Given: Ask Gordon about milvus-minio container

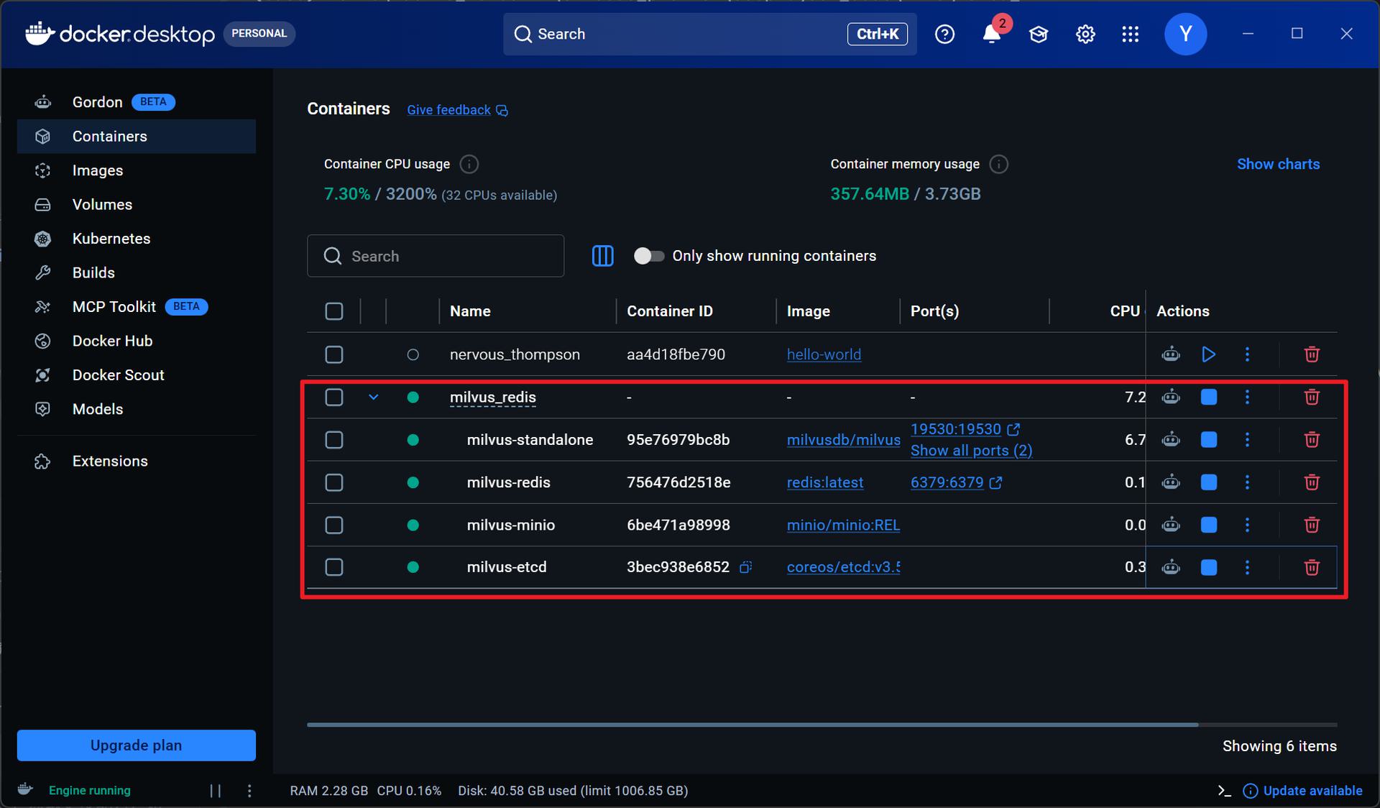Looking at the screenshot, I should (x=1171, y=525).
